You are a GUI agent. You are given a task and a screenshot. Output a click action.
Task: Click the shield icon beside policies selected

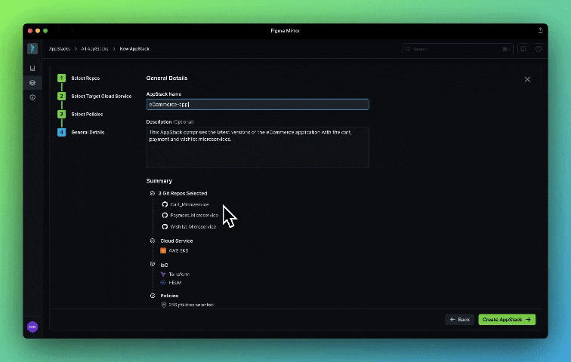(x=164, y=305)
